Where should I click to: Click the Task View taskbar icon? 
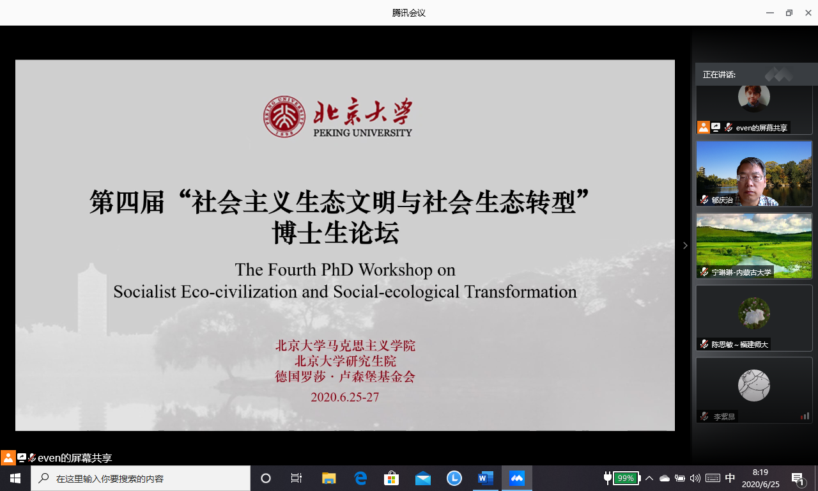pos(297,478)
